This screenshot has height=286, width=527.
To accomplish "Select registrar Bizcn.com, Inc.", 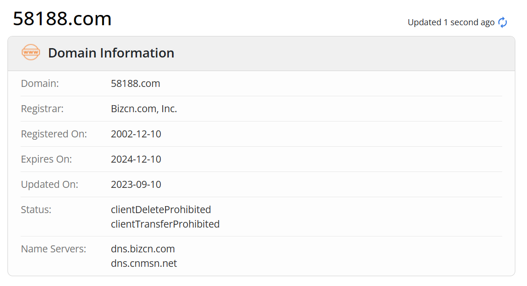I will pos(144,108).
